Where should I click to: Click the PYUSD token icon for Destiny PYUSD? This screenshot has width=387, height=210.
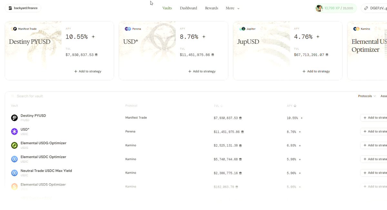click(x=14, y=118)
